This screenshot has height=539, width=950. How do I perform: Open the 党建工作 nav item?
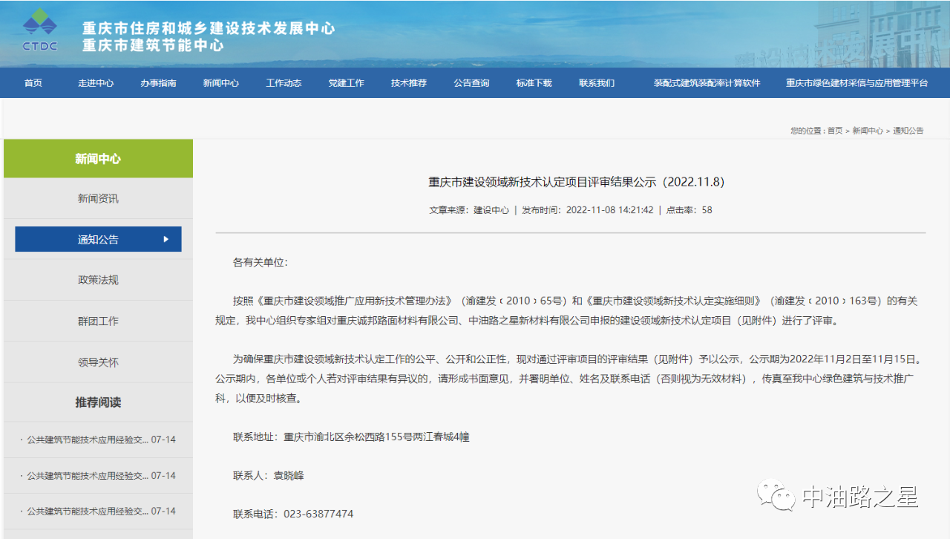click(347, 83)
